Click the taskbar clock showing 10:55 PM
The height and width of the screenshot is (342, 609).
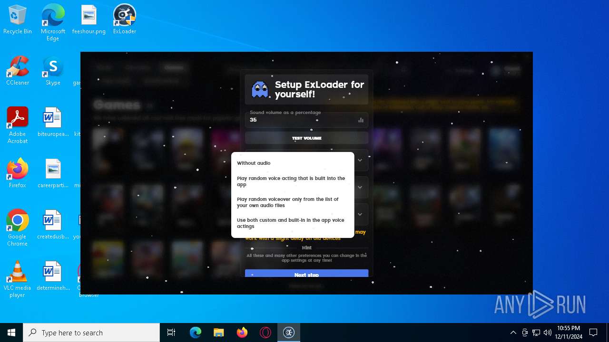coord(569,332)
